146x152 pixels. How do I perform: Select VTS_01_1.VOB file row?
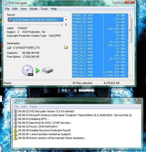coord(100,32)
